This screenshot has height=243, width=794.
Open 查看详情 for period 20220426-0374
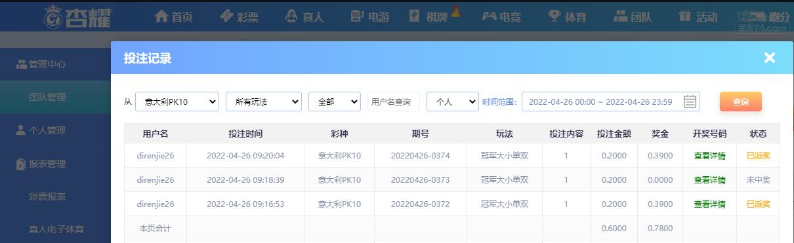[709, 156]
